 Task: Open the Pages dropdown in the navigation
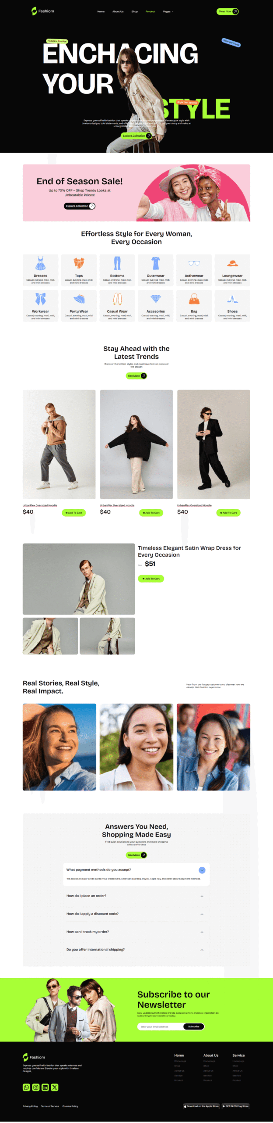coord(168,11)
